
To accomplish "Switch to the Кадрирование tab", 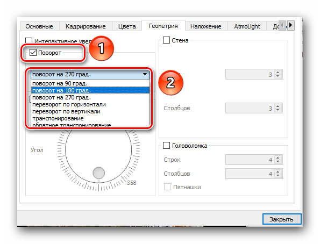I will click(86, 26).
